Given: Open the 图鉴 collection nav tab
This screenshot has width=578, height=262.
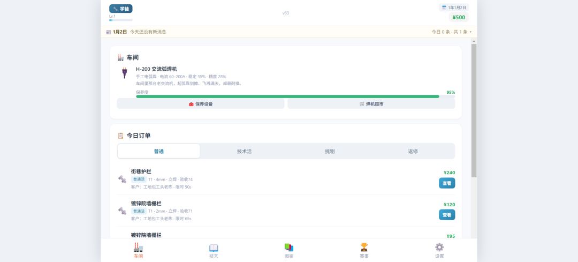Looking at the screenshot, I should pos(288,251).
